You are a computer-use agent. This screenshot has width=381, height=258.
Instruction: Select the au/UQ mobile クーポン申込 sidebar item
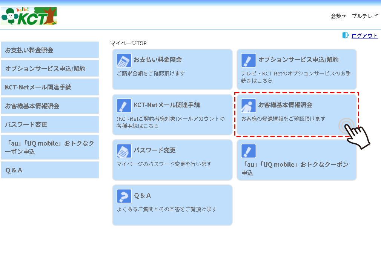point(49,147)
